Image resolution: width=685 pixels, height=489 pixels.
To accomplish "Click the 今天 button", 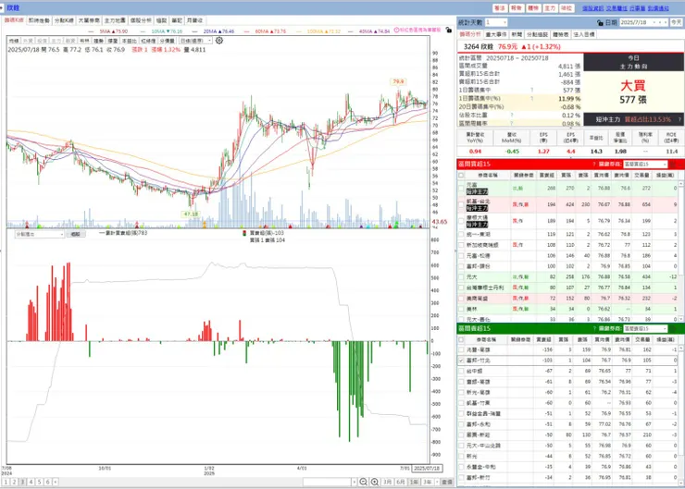I will pos(677,22).
